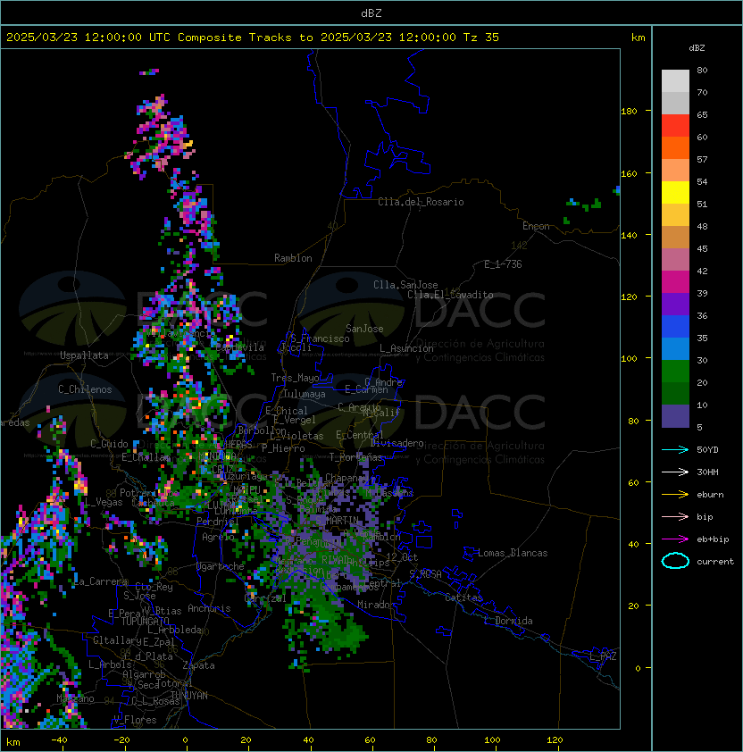Click the 'TUNUYAN' map label
Viewport: 743px width, 752px height.
point(189,696)
